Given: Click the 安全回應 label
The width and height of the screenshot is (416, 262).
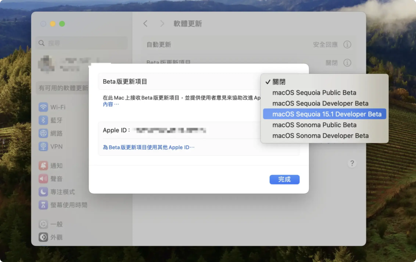Looking at the screenshot, I should click(x=325, y=45).
